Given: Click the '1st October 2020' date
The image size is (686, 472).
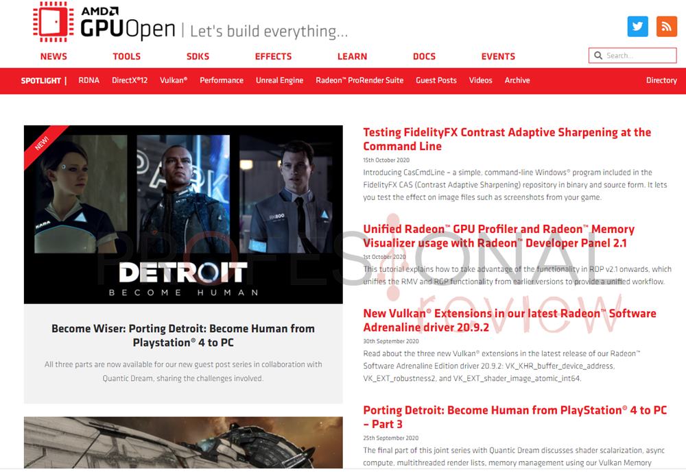Looking at the screenshot, I should click(385, 257).
